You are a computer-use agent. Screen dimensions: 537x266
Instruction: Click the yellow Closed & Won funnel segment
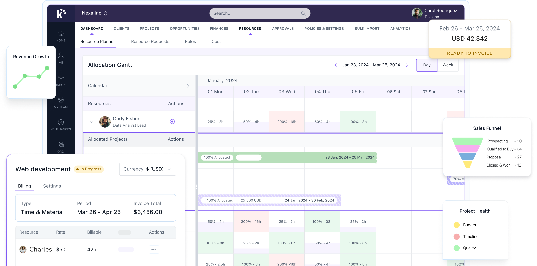coord(468,164)
